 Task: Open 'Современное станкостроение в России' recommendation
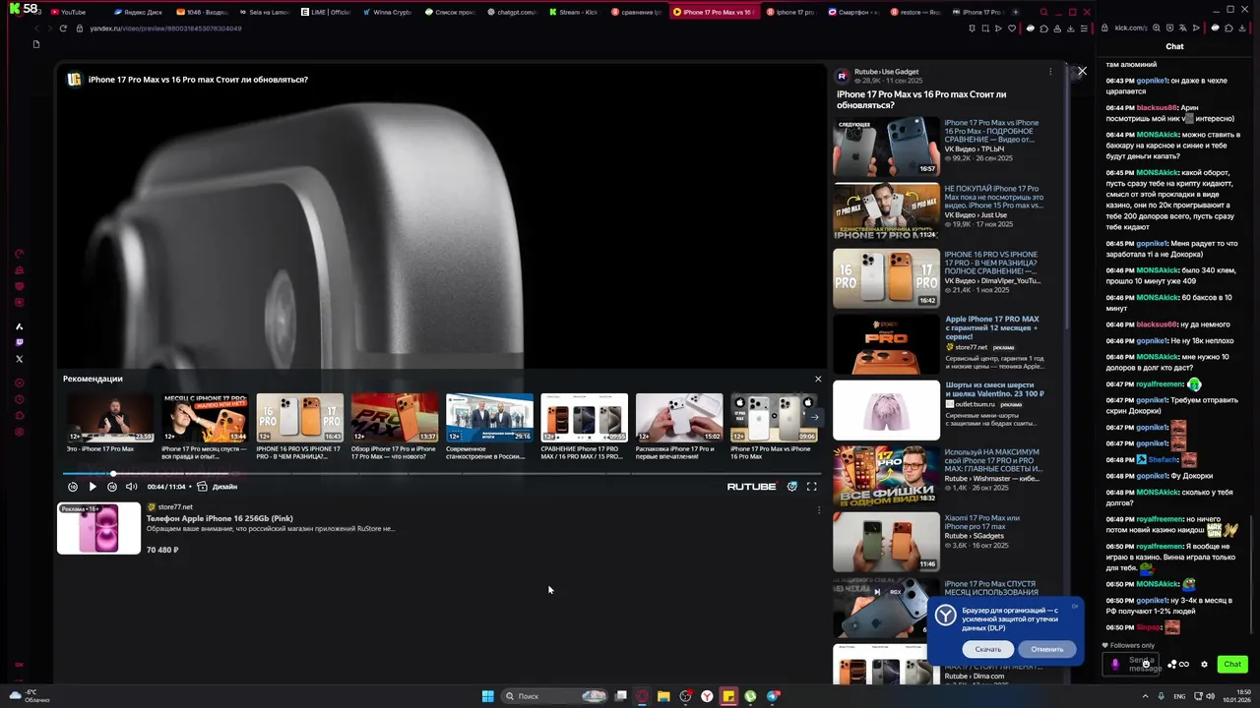[488, 427]
